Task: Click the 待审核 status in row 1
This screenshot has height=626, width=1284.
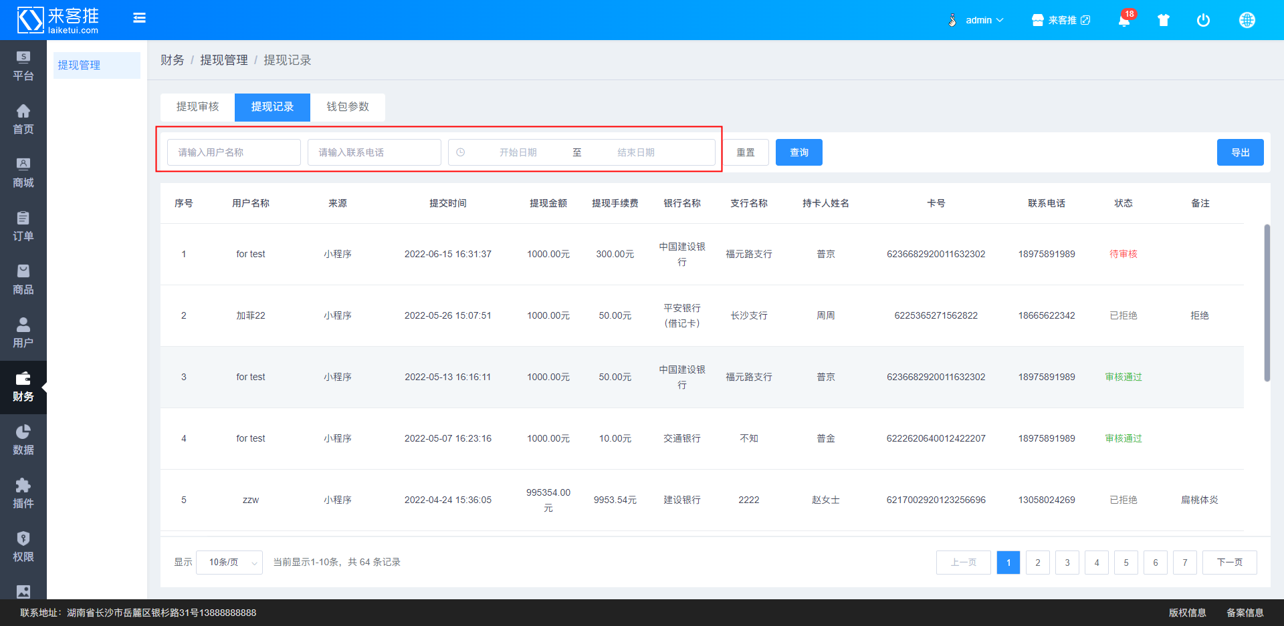Action: 1123,254
